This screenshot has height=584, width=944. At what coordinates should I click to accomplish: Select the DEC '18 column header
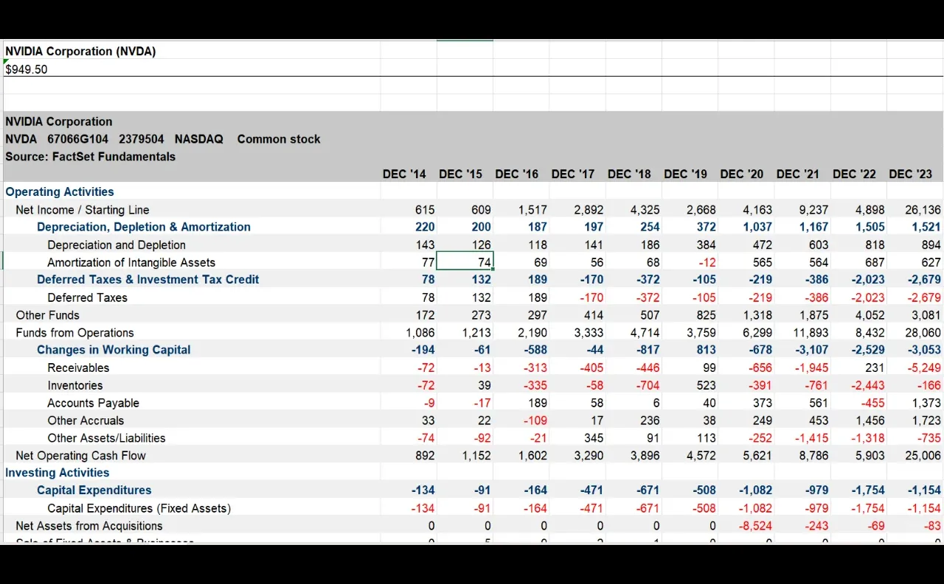(629, 174)
